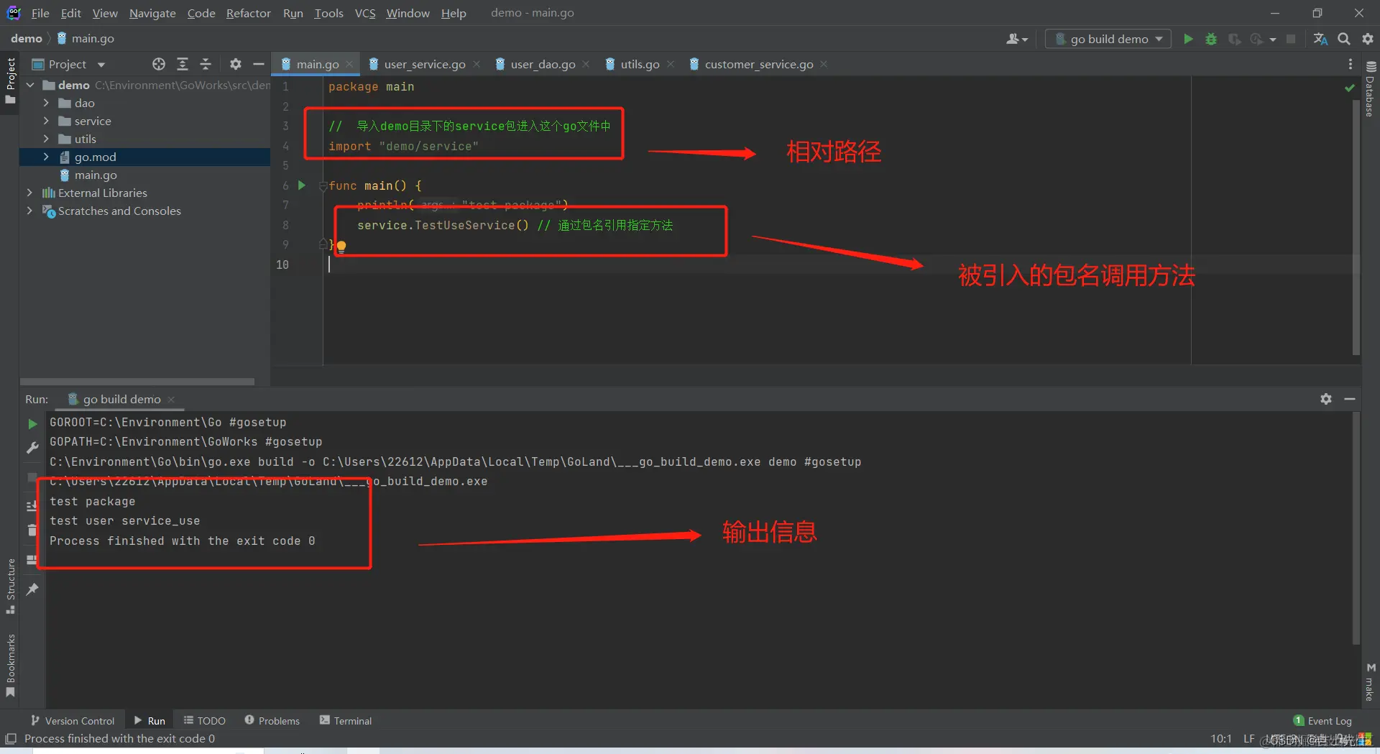Switch to user_service.go tab
This screenshot has width=1380, height=754.
pyautogui.click(x=424, y=64)
